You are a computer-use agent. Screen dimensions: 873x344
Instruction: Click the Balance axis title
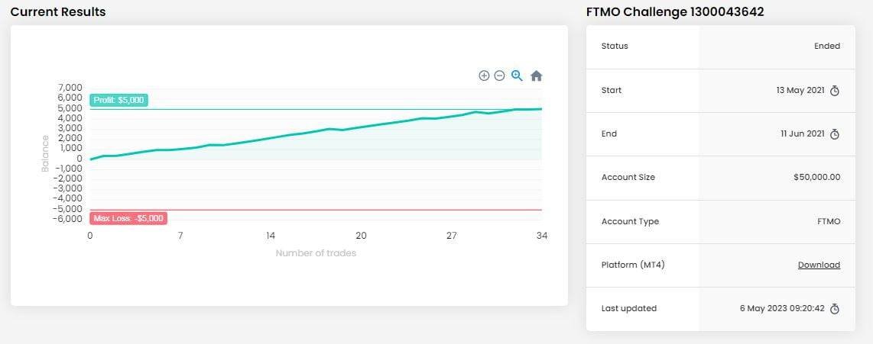coord(45,153)
